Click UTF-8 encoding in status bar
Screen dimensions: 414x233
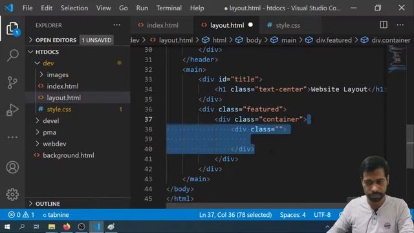tap(322, 214)
